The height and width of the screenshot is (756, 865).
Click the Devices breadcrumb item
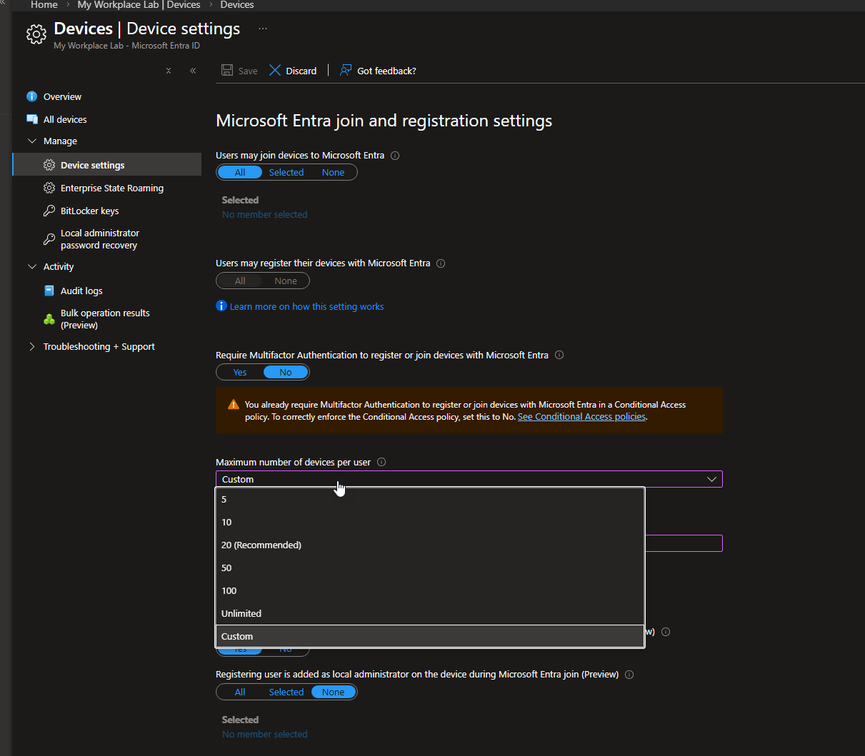(237, 4)
